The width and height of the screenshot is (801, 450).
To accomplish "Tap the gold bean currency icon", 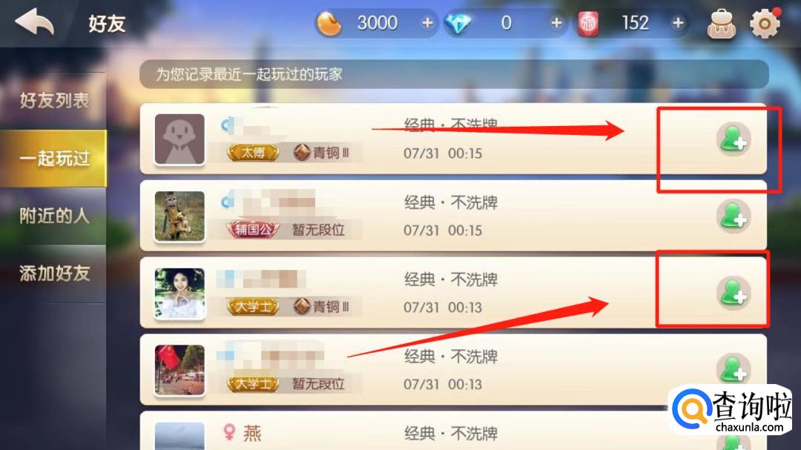I will [x=329, y=24].
